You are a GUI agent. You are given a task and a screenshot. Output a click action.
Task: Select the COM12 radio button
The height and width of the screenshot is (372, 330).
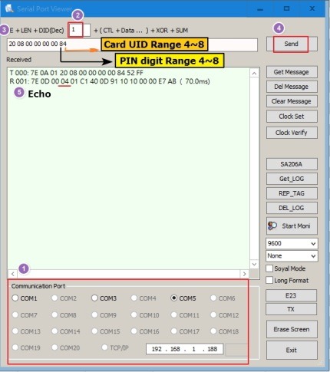[213, 315]
